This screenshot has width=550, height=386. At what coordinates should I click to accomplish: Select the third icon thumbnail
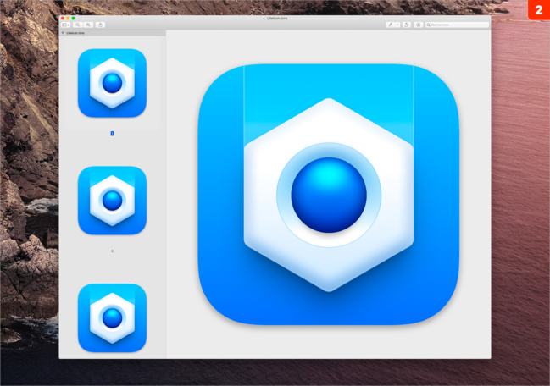tap(112, 317)
